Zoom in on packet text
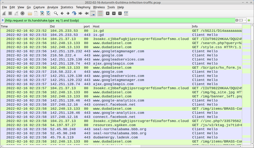 point(108,13)
